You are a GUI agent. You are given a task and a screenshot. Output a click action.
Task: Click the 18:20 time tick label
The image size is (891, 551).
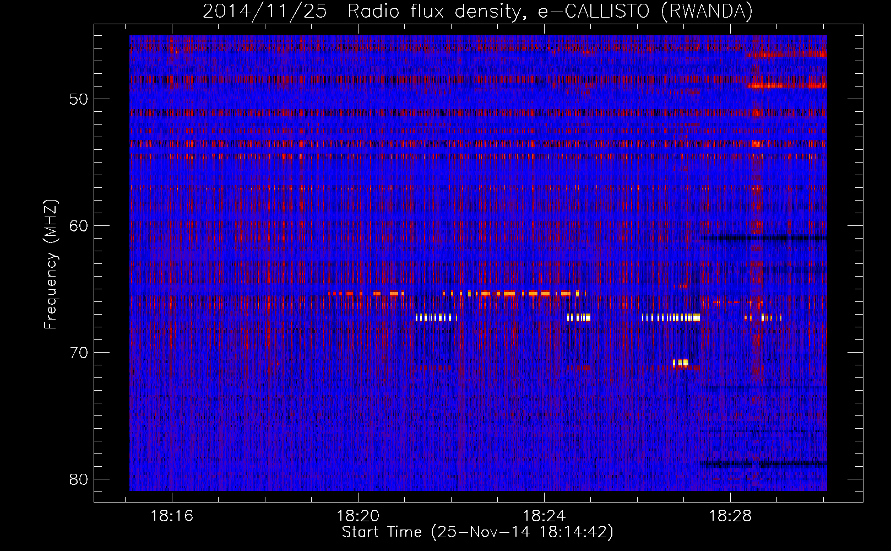358,516
